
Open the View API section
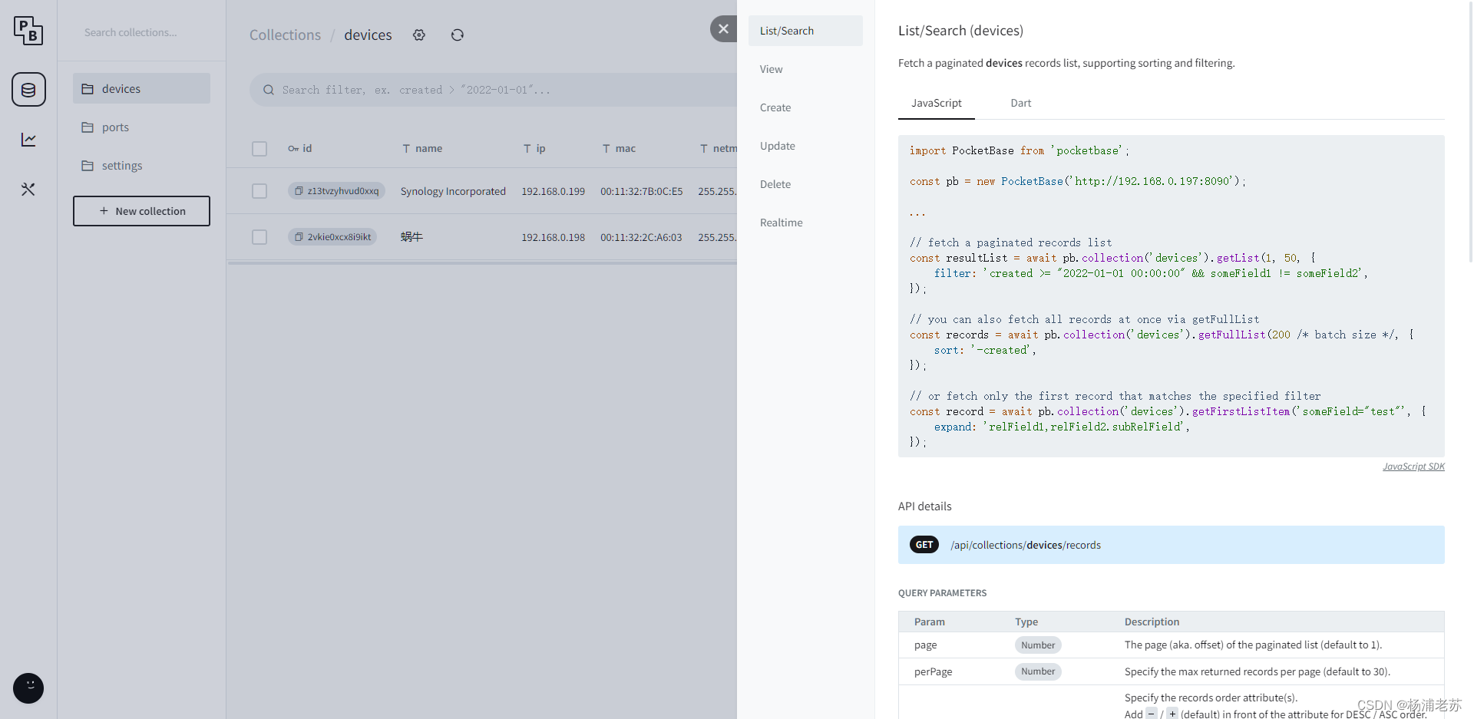point(805,69)
